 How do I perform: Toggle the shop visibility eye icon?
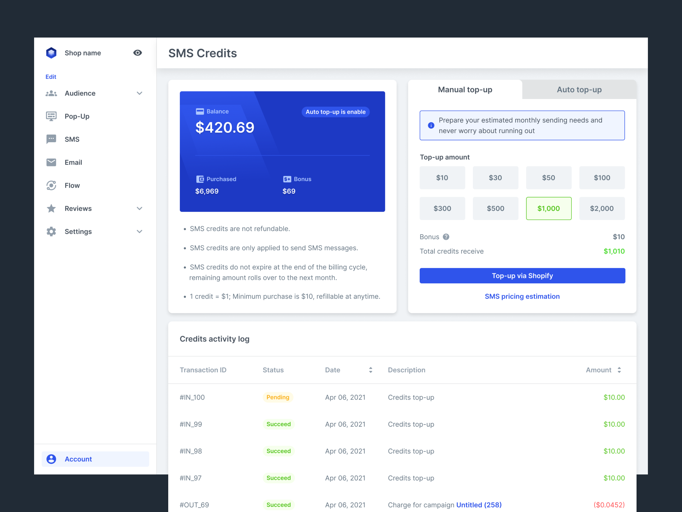[x=138, y=53]
